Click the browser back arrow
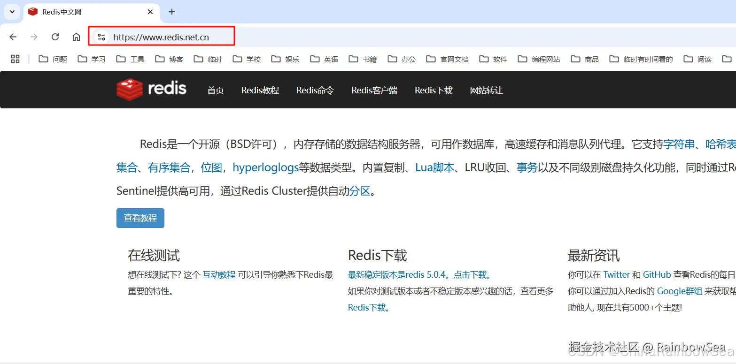Screen dimensions: 736x364 coord(13,37)
